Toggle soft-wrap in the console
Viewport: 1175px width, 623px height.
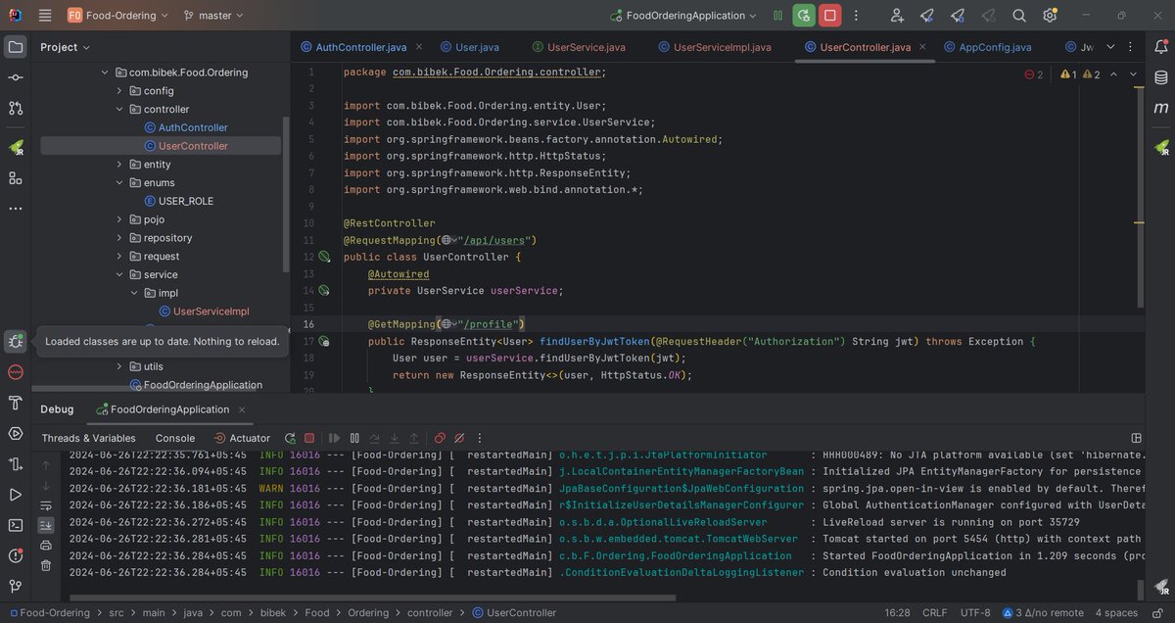click(x=45, y=505)
